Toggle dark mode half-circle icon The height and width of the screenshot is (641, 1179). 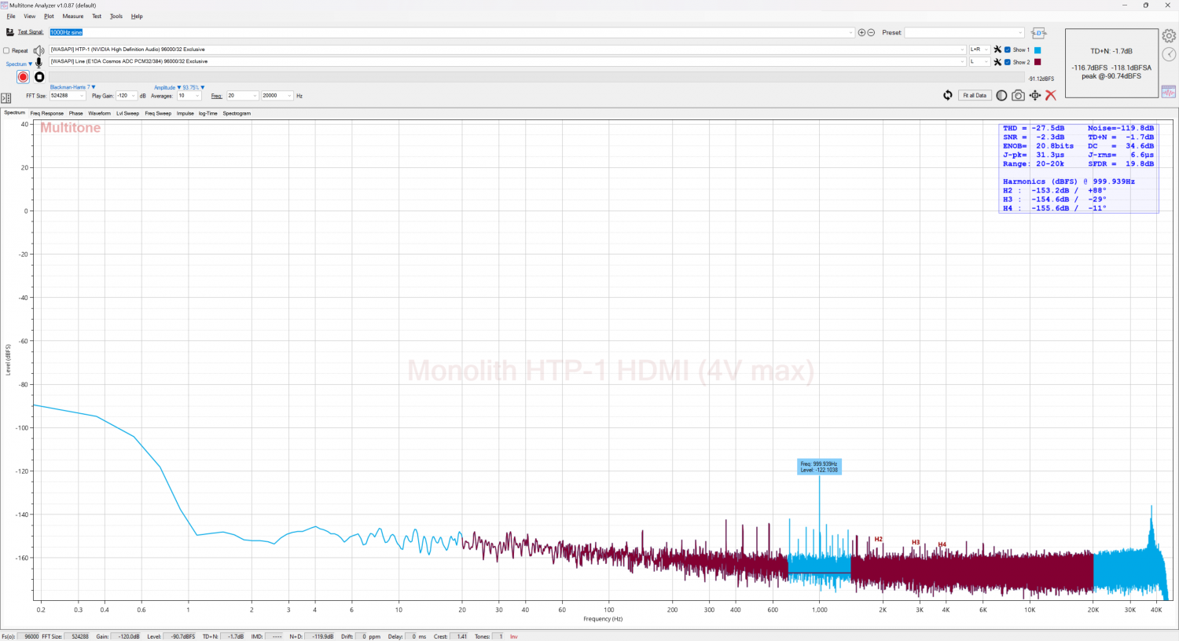[x=1001, y=95]
